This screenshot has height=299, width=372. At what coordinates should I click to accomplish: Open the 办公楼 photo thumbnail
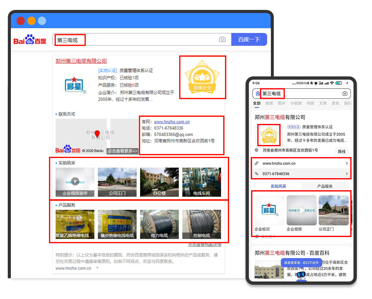[x=159, y=182]
